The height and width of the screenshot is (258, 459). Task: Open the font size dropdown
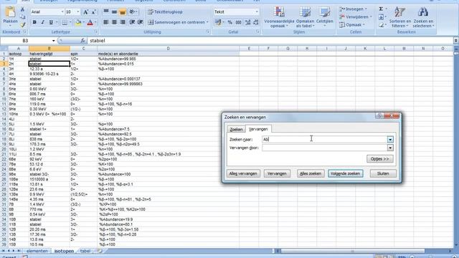click(x=78, y=12)
